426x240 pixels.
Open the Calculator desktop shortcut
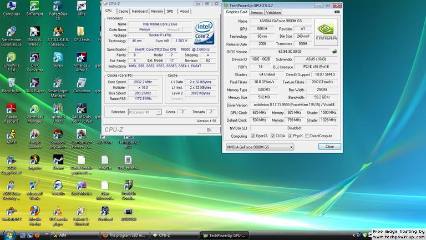82,83
